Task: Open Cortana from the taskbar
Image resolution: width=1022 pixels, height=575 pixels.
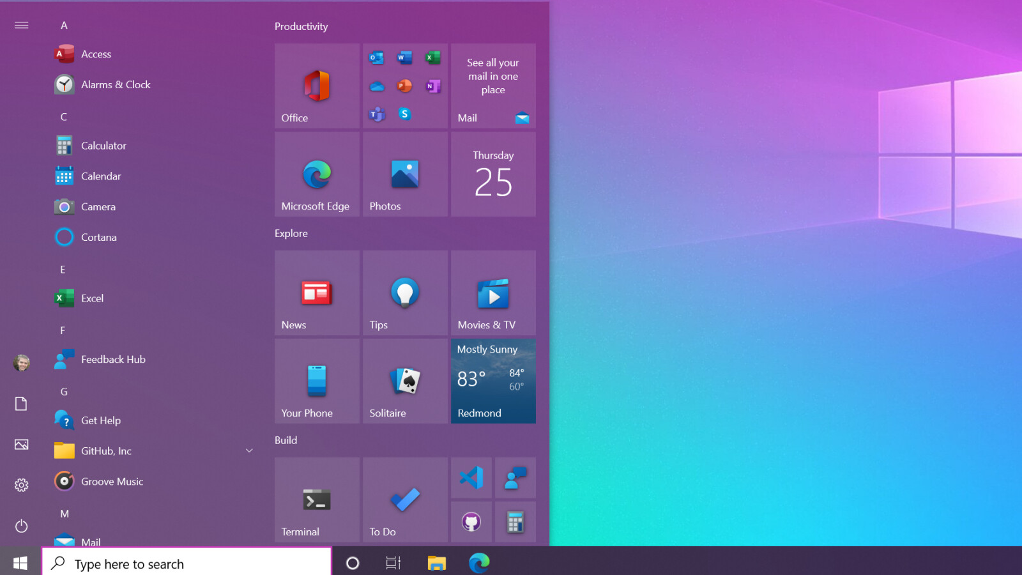Action: point(353,563)
